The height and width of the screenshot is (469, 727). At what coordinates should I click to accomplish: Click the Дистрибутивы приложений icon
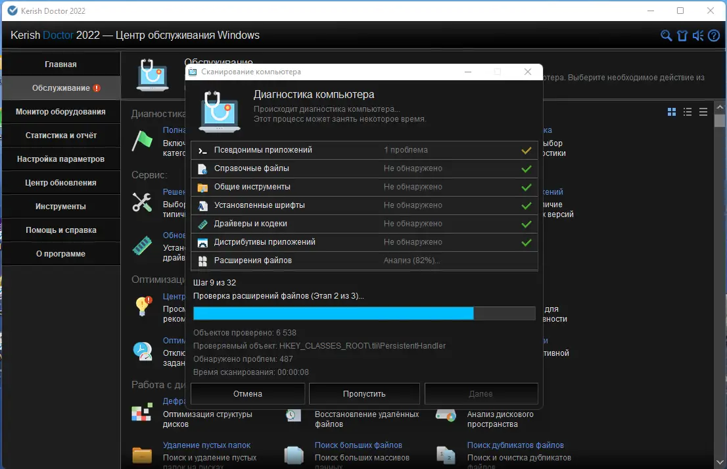pyautogui.click(x=202, y=243)
